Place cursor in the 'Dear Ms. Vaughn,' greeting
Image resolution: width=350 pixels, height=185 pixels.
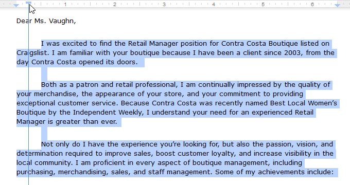[x=46, y=21]
